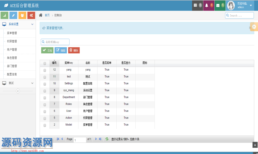This screenshot has width=258, height=154.
Task: Check the box for row 12 yang
Action: tap(45, 70)
